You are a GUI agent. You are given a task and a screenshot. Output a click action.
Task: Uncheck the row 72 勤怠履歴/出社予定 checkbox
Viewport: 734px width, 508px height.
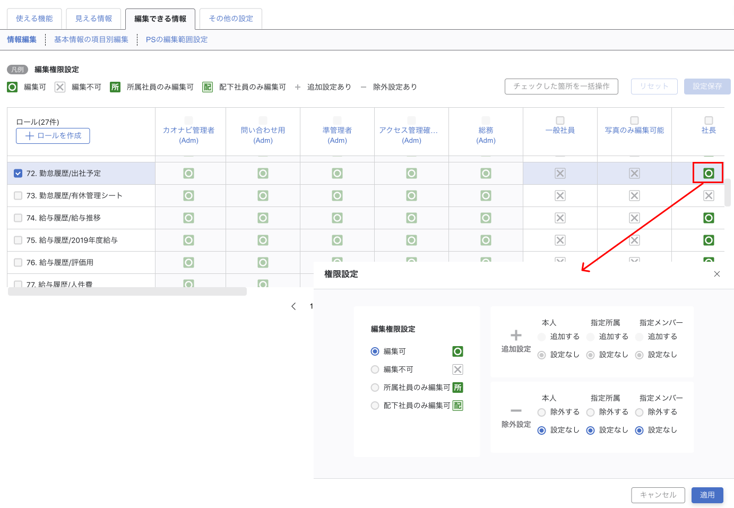tap(18, 173)
